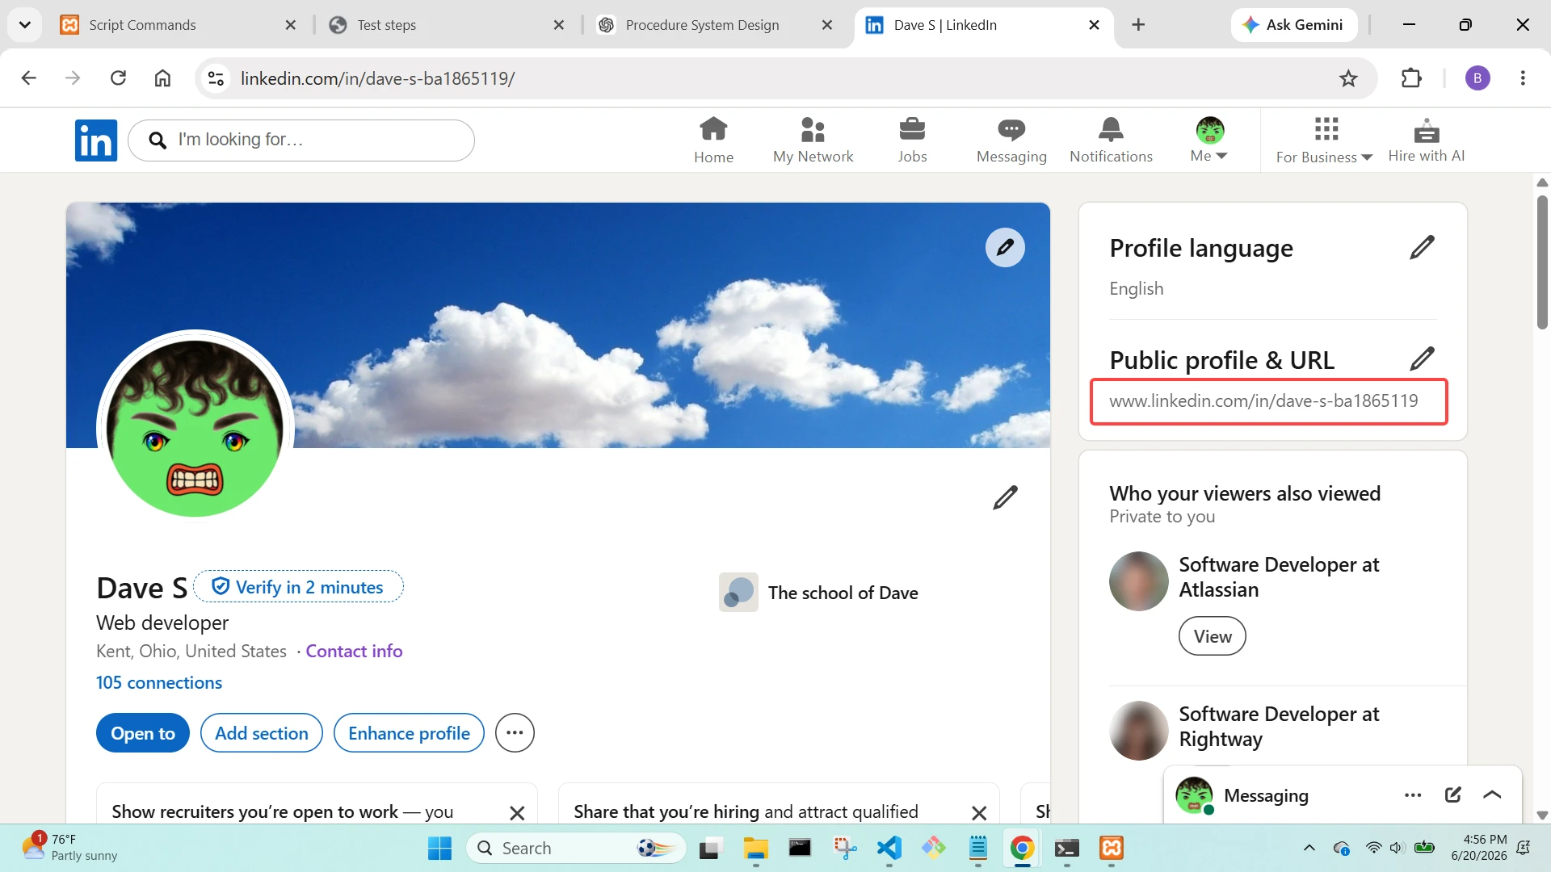This screenshot has height=872, width=1551.
Task: Expand the For Business menu
Action: click(1325, 140)
